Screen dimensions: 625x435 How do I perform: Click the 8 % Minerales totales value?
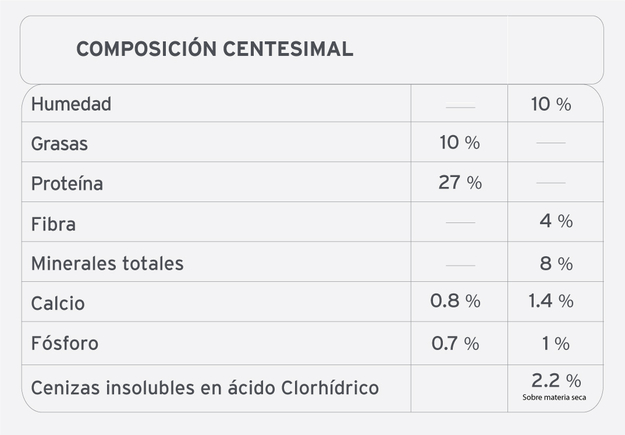coord(556,264)
